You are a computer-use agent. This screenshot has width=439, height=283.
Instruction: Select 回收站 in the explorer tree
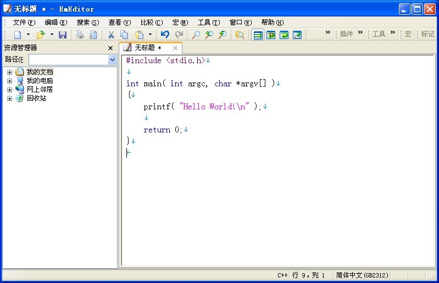click(x=36, y=98)
